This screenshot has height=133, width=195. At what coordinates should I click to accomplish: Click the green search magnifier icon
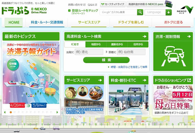tap(140, 12)
